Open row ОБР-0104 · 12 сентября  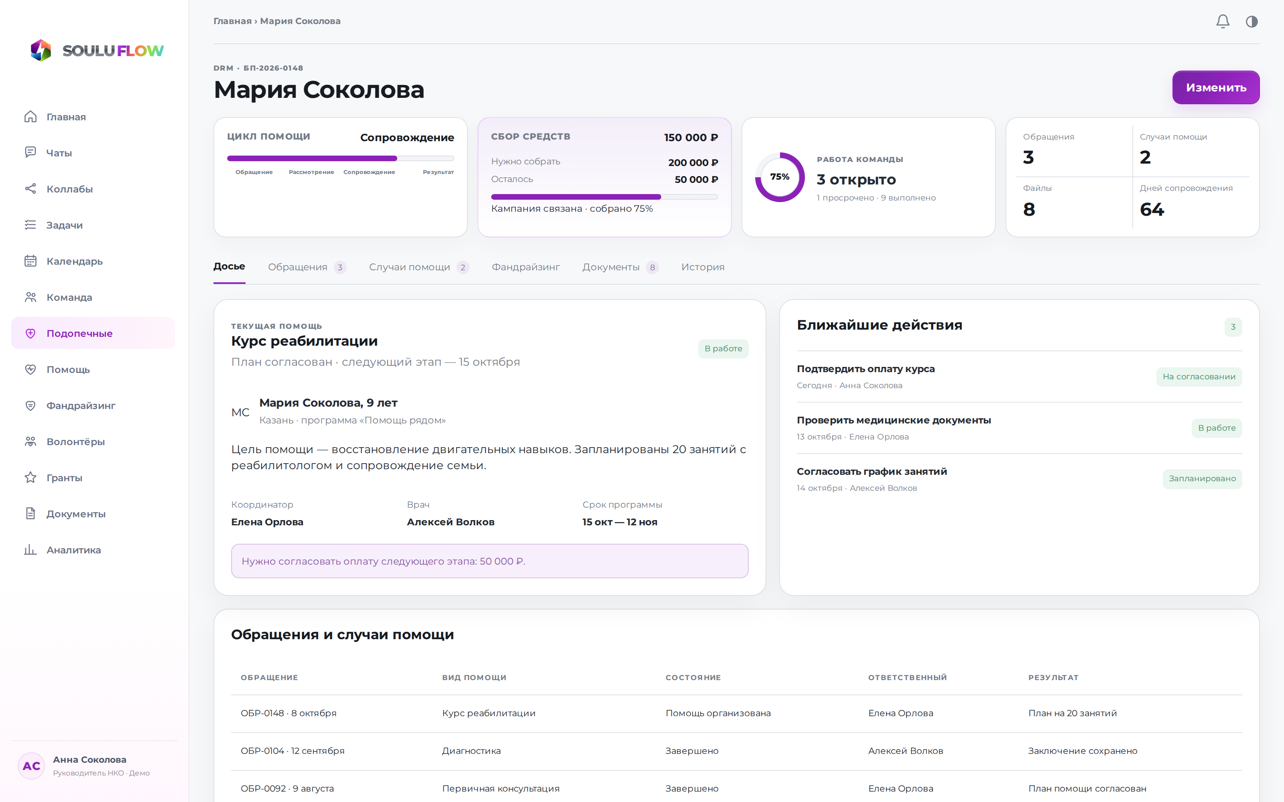[736, 751]
